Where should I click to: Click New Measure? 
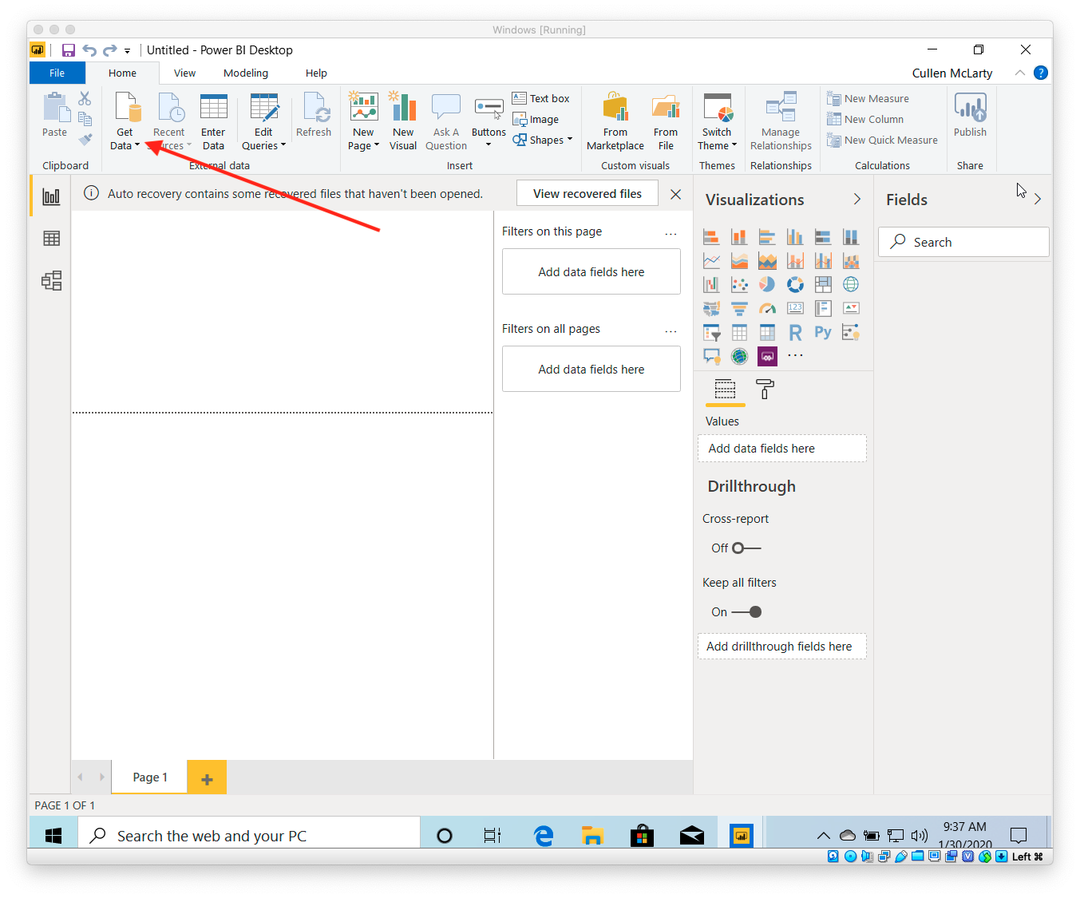868,98
